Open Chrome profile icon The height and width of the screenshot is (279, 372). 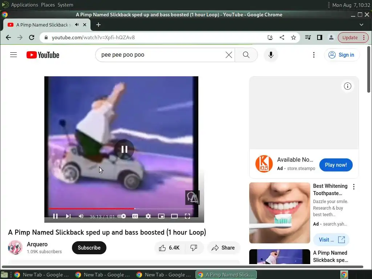331,37
